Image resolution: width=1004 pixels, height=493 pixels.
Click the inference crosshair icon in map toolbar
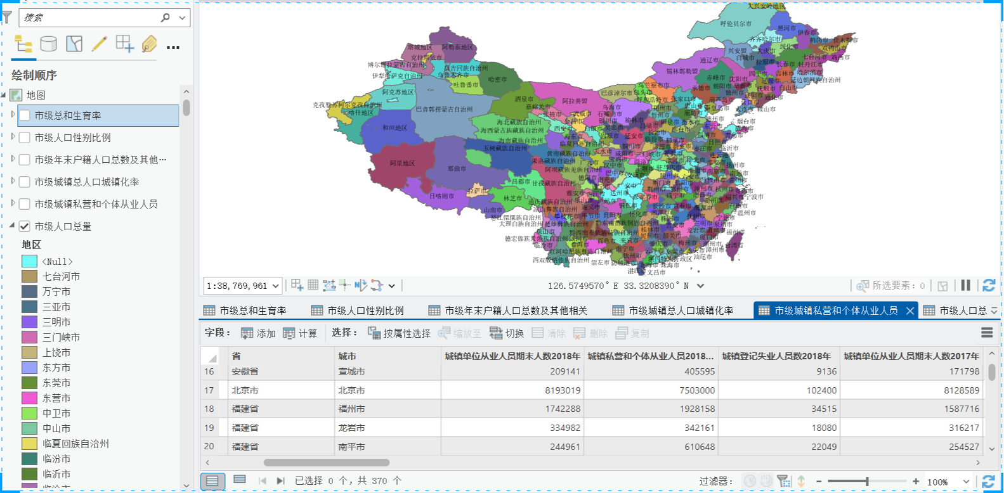click(344, 285)
